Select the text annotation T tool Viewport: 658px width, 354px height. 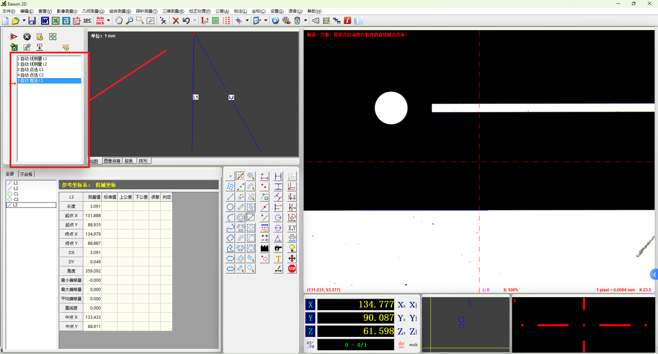[x=278, y=258]
